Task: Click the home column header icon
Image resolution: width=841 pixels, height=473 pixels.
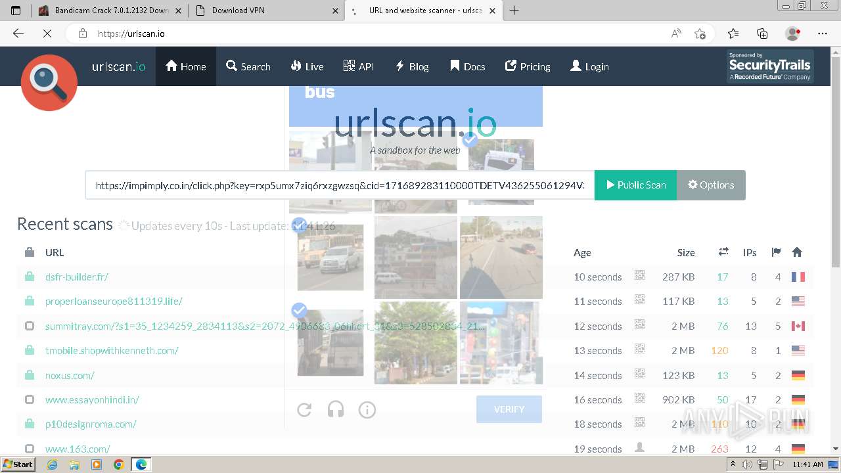Action: tap(797, 252)
